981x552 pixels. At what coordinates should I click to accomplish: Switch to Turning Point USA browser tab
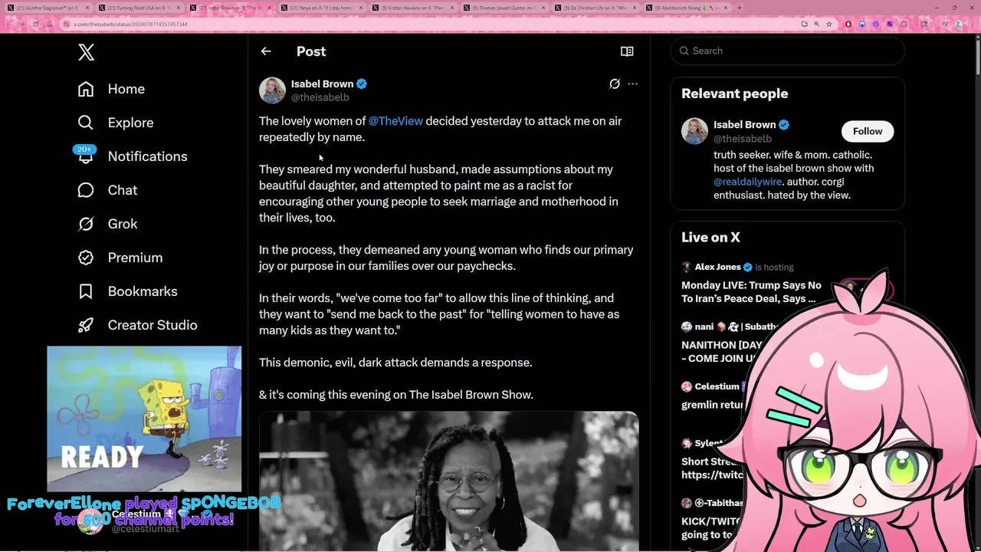138,8
